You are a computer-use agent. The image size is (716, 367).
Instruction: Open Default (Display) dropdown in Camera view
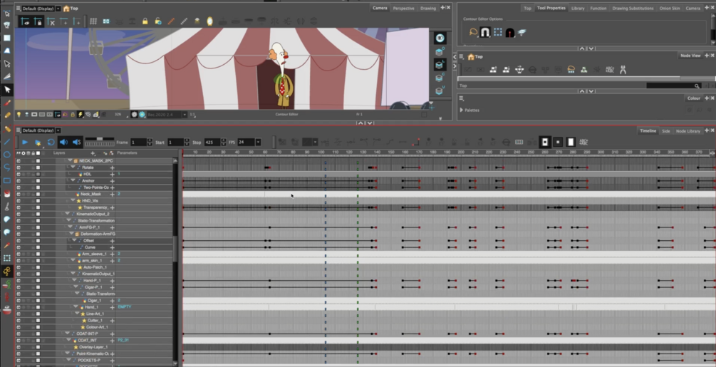[x=58, y=9]
